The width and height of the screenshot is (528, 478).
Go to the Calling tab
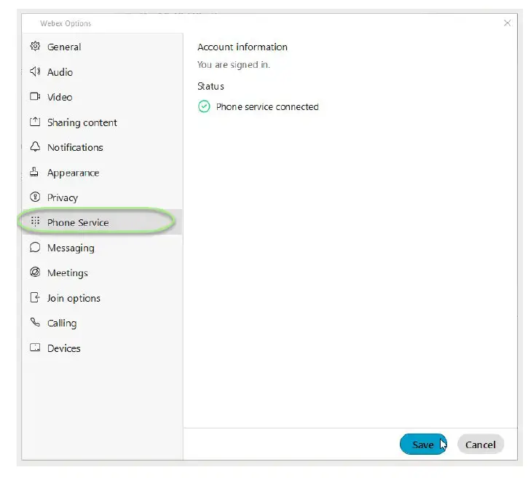[103, 323]
